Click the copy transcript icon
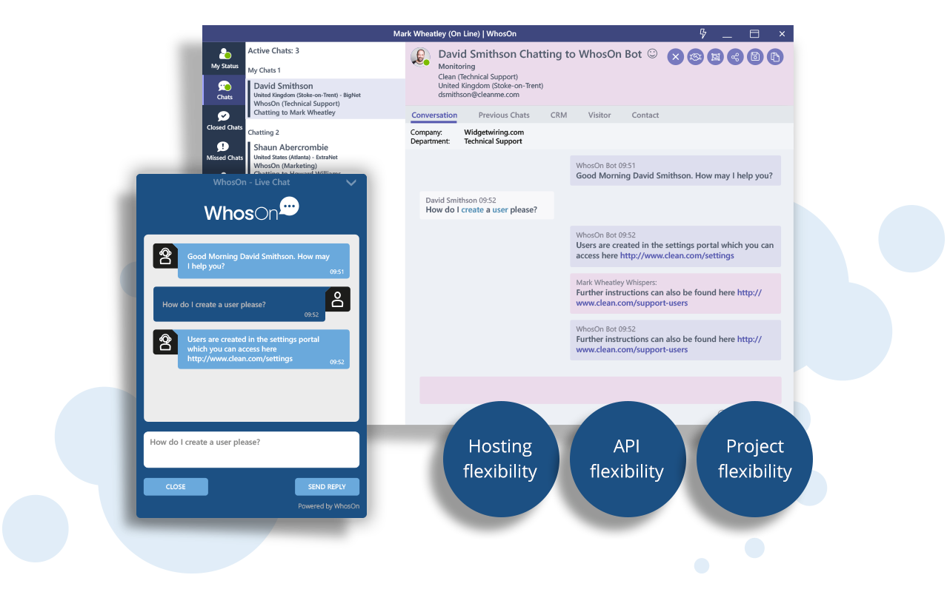This screenshot has width=950, height=592. coord(774,57)
